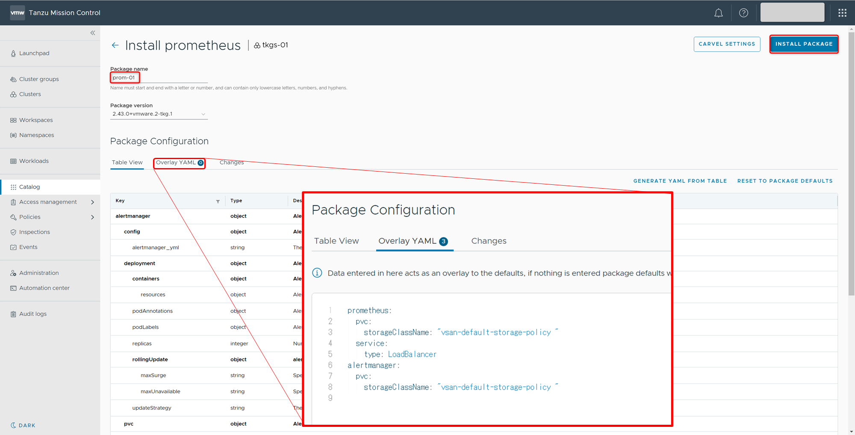The image size is (855, 435).
Task: Open the notifications bell icon
Action: tap(718, 13)
